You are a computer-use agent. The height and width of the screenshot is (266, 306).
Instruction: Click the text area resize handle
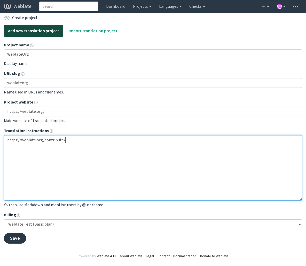[x=301, y=199]
